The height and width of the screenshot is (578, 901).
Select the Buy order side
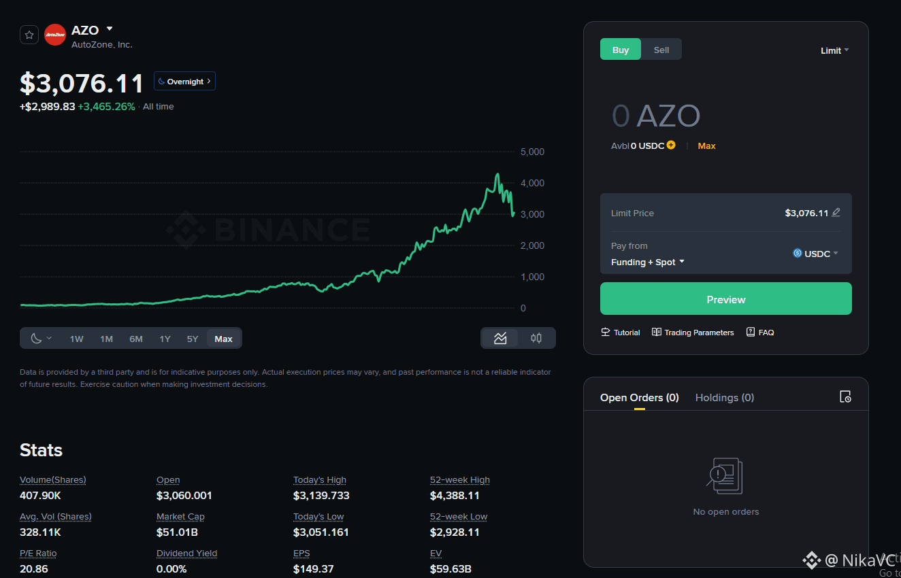tap(621, 50)
